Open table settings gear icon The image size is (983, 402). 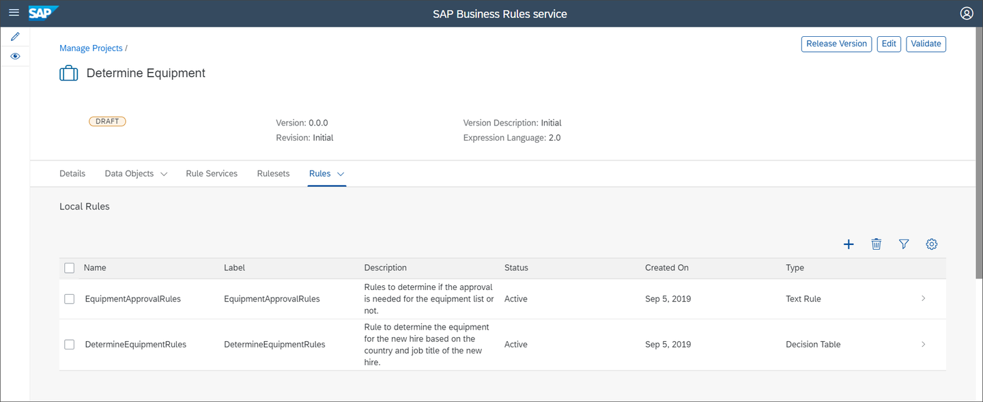tap(932, 244)
